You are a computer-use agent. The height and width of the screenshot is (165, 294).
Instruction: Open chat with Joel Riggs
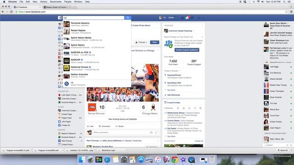(x=278, y=67)
